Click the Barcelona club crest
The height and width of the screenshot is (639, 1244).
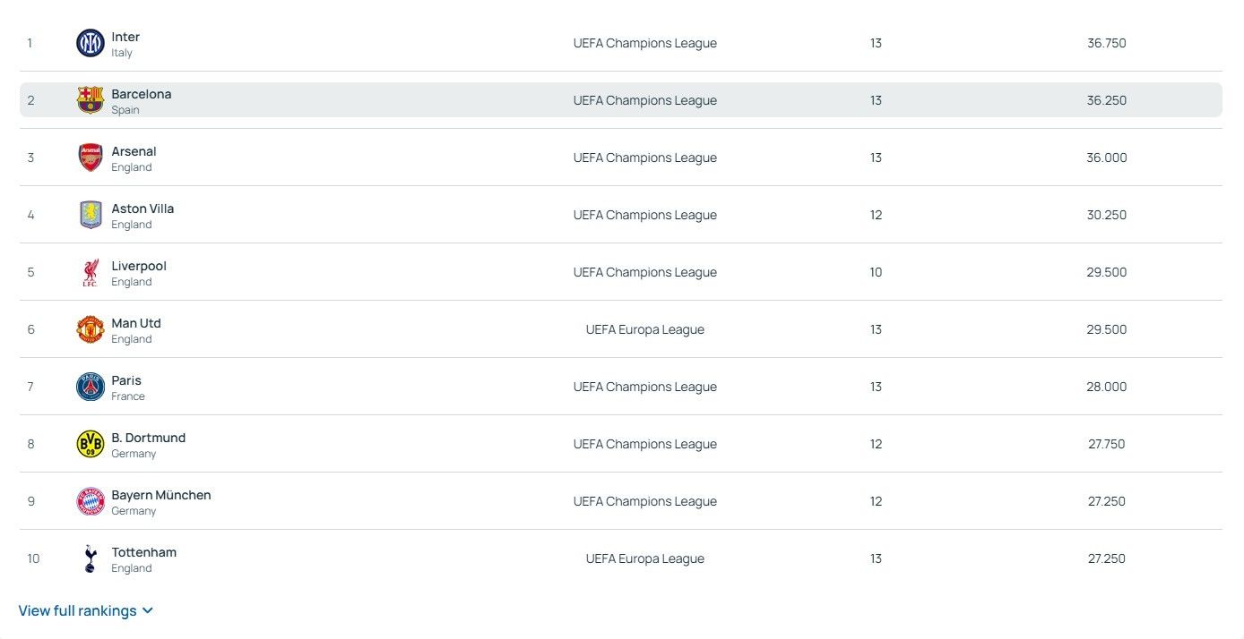(91, 100)
